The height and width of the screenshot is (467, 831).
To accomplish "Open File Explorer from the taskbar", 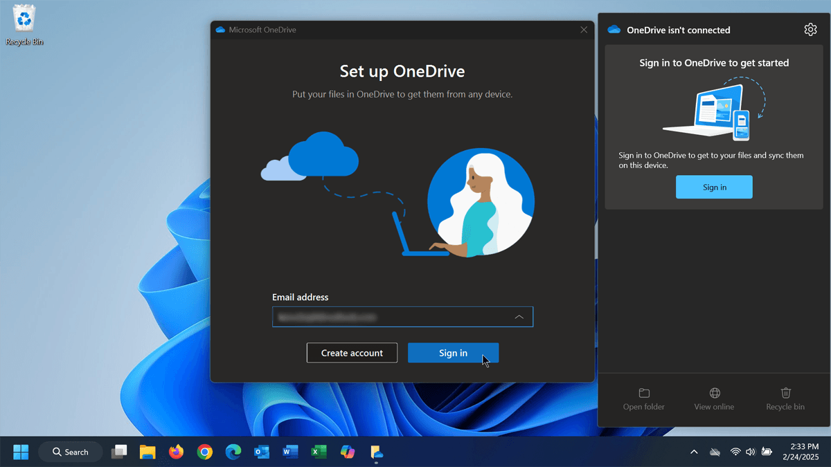I will [148, 452].
